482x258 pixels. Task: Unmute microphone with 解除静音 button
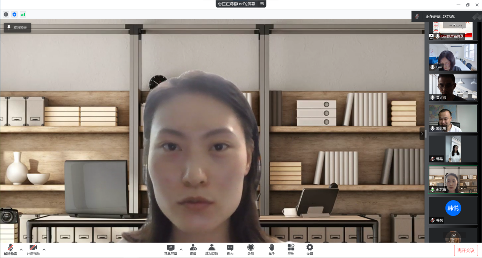click(x=10, y=249)
